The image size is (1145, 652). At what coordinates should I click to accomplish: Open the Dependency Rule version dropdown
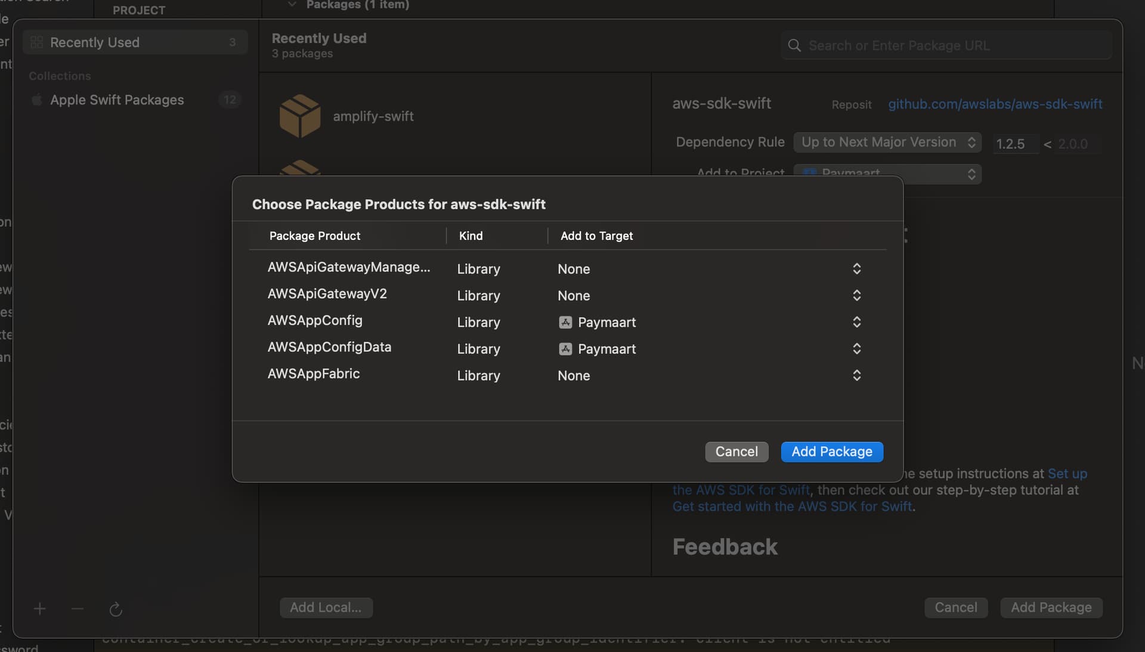(887, 142)
